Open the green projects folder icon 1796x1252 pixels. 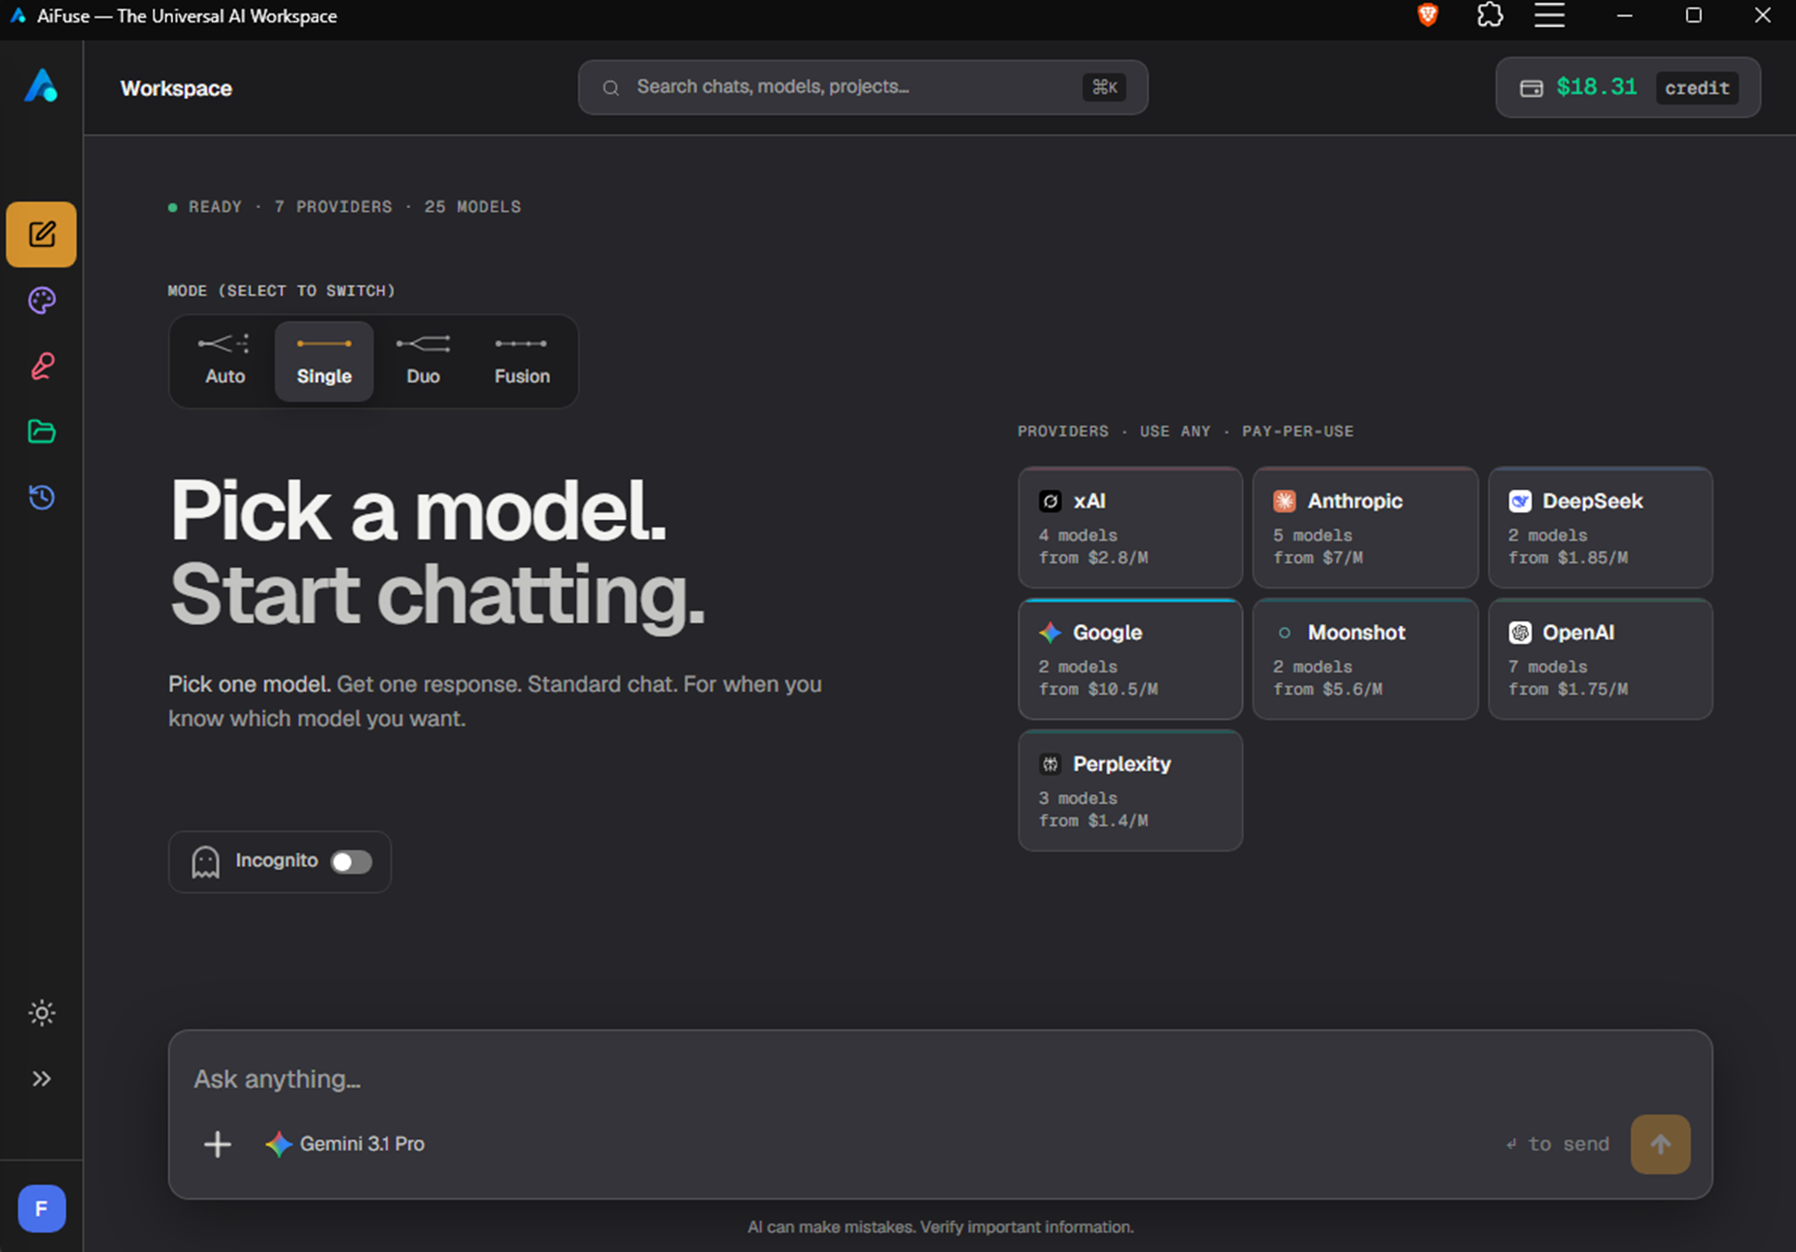pyautogui.click(x=41, y=432)
